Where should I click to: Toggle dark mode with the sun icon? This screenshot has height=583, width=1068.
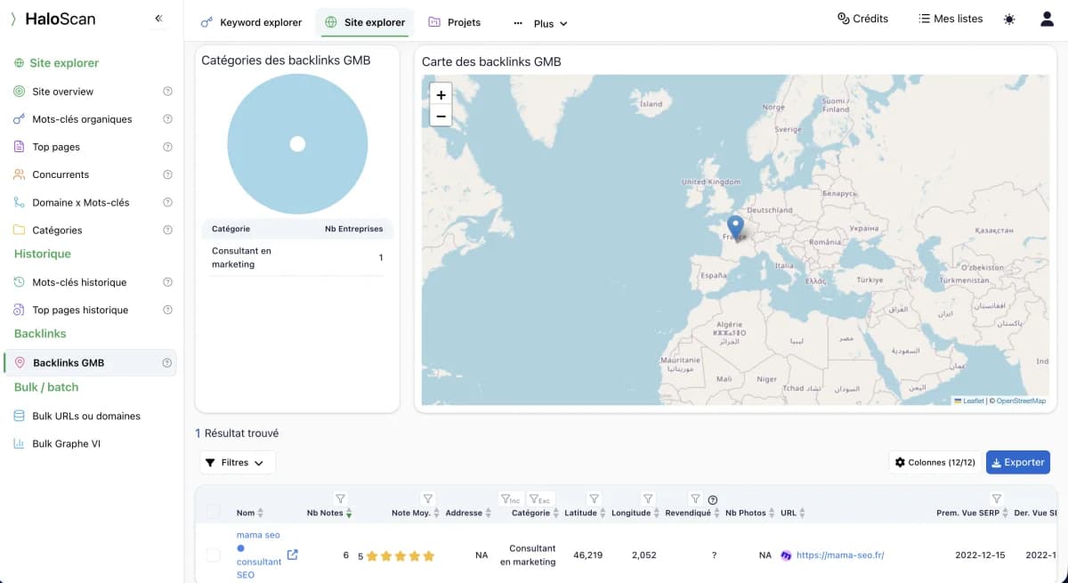[x=1008, y=18]
